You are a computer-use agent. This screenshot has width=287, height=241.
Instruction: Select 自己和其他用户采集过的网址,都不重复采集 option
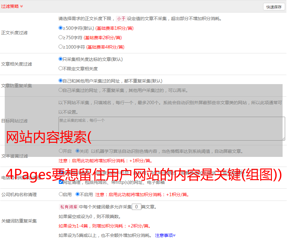61,81
